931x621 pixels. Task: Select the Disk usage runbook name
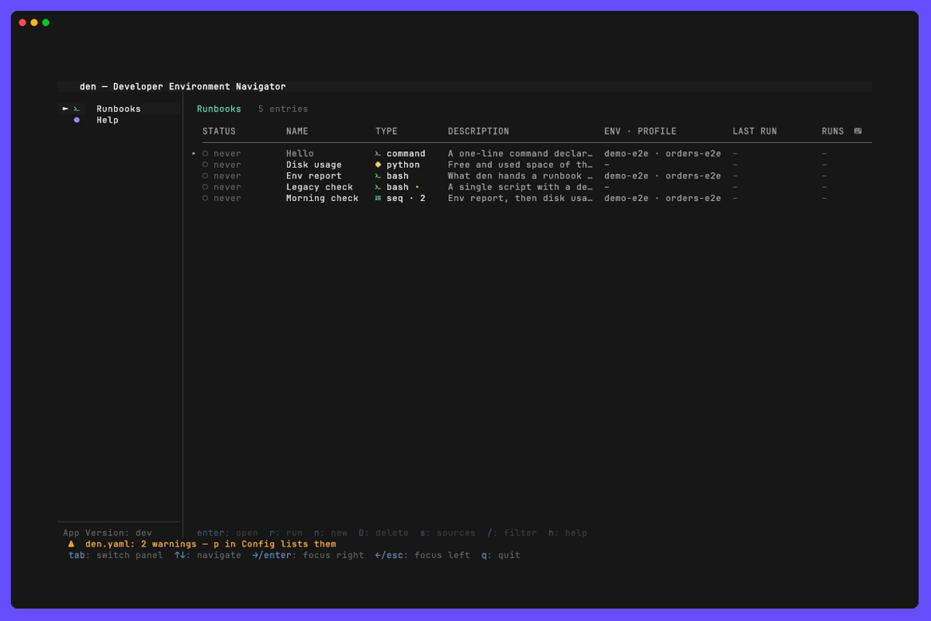[x=314, y=165]
